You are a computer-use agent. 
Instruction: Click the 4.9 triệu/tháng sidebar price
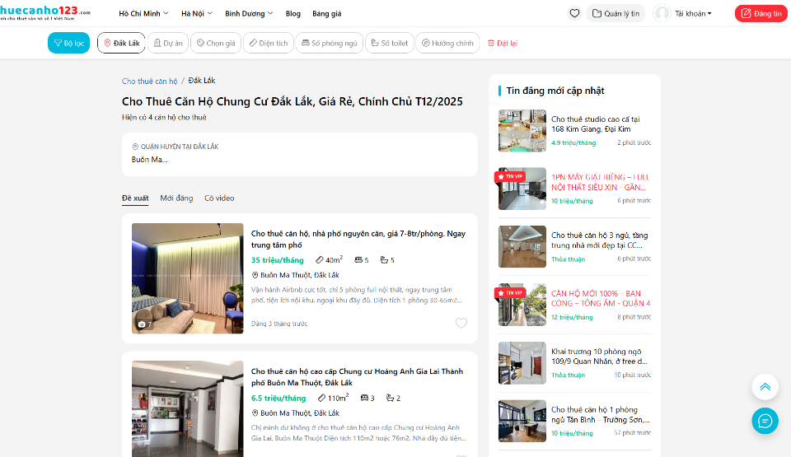(x=573, y=142)
